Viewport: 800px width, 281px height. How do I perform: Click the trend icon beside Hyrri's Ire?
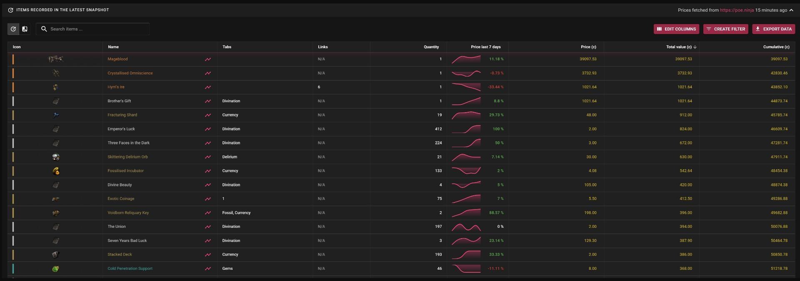207,87
